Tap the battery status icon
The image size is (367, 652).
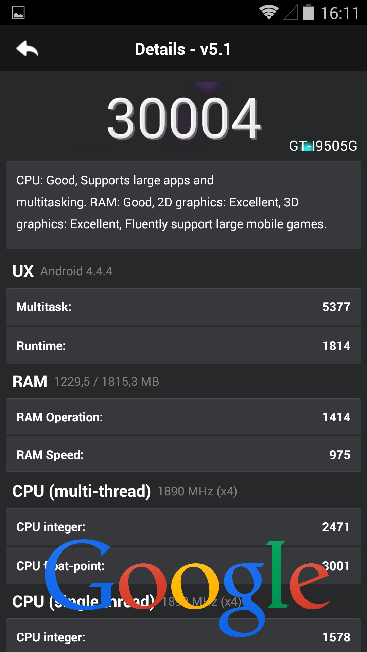click(309, 12)
